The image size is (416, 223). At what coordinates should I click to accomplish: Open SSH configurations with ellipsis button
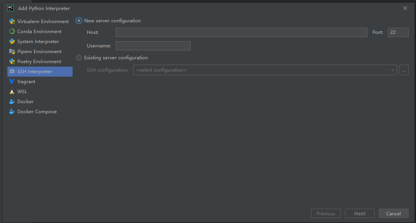coord(404,70)
